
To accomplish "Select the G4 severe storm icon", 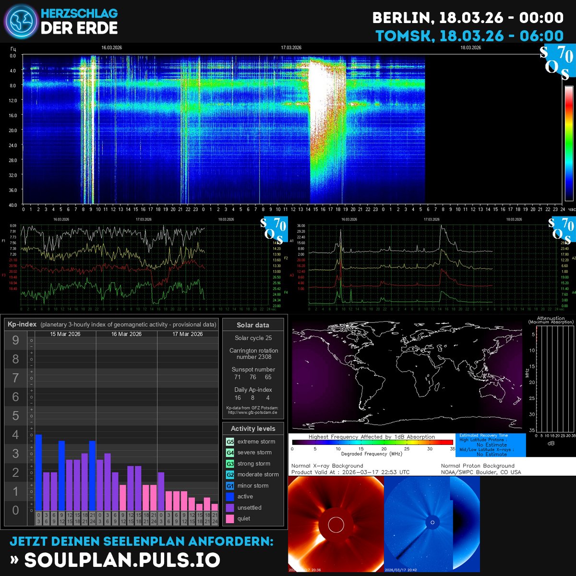I will 229,452.
